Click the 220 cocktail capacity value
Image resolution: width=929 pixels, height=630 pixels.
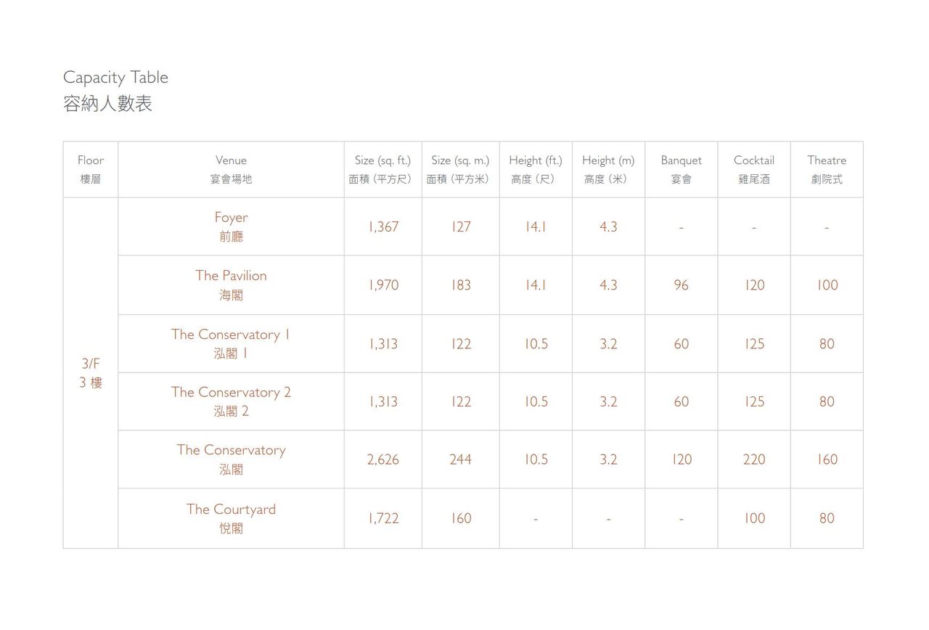pos(754,459)
